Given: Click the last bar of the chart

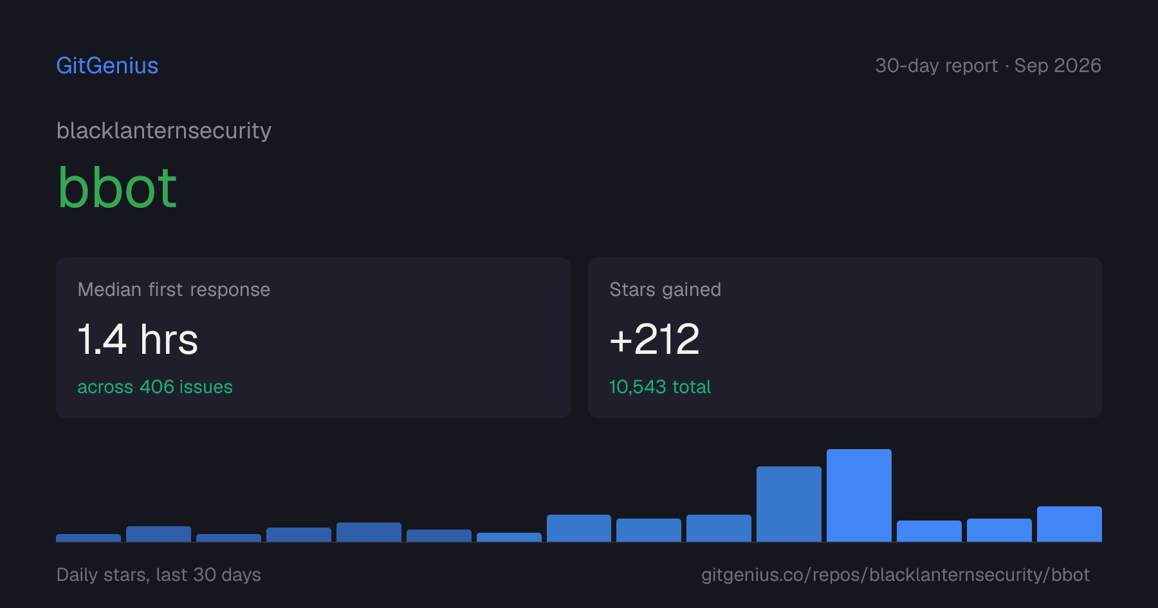Looking at the screenshot, I should point(1069,524).
